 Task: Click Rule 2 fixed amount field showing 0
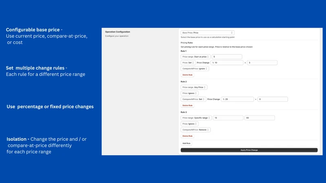pyautogui.click(x=273, y=99)
